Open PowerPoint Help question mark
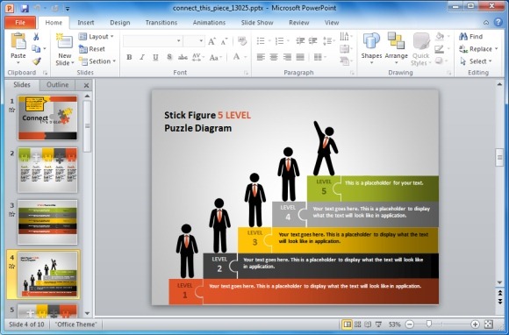Image resolution: width=509 pixels, height=335 pixels. pos(498,22)
